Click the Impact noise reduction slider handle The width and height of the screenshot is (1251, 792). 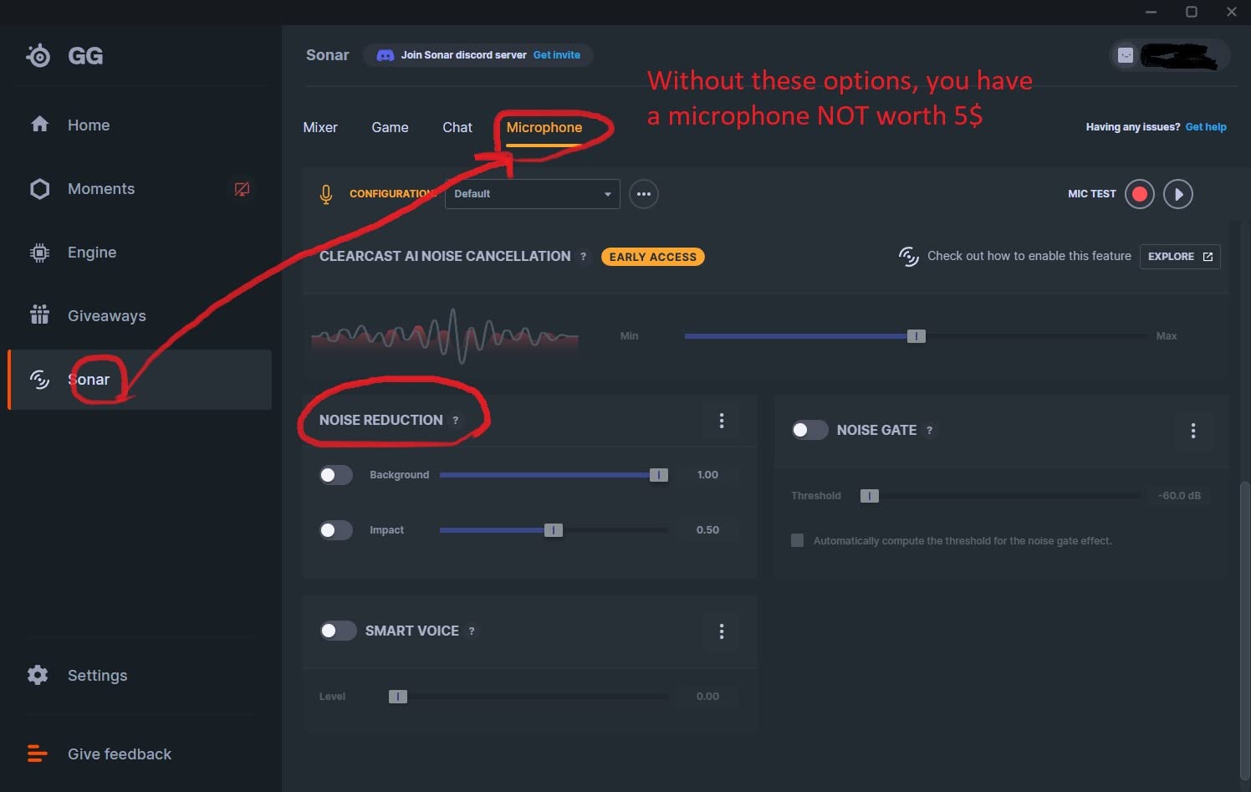pos(554,530)
